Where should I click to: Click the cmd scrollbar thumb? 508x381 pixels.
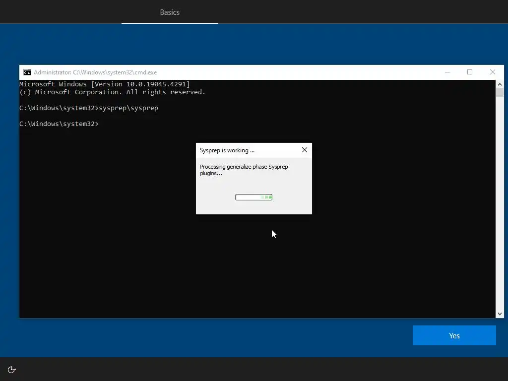point(500,93)
